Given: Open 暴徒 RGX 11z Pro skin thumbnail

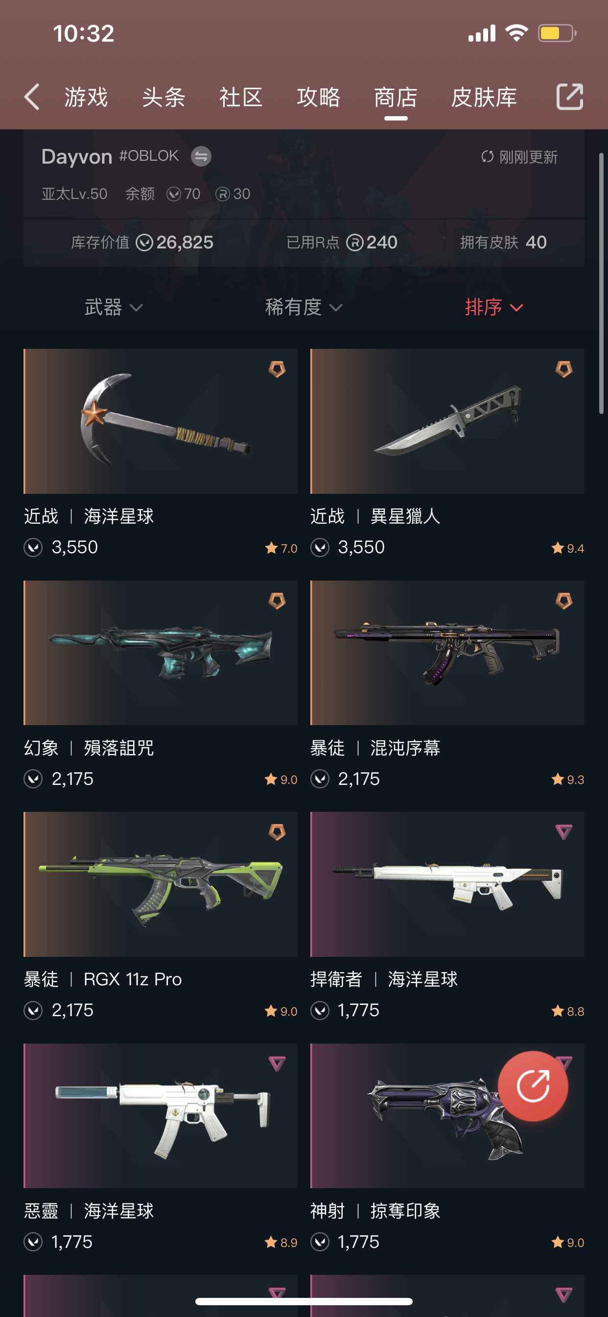Looking at the screenshot, I should tap(161, 884).
